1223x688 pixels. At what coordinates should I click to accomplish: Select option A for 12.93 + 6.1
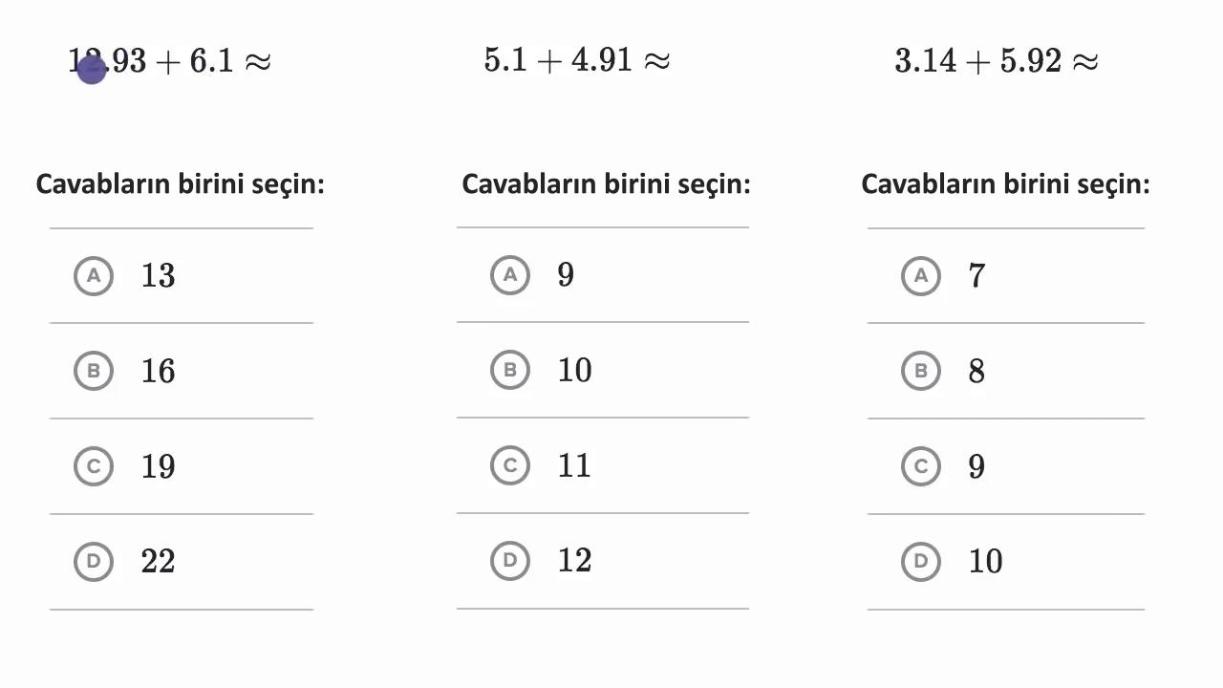tap(94, 276)
